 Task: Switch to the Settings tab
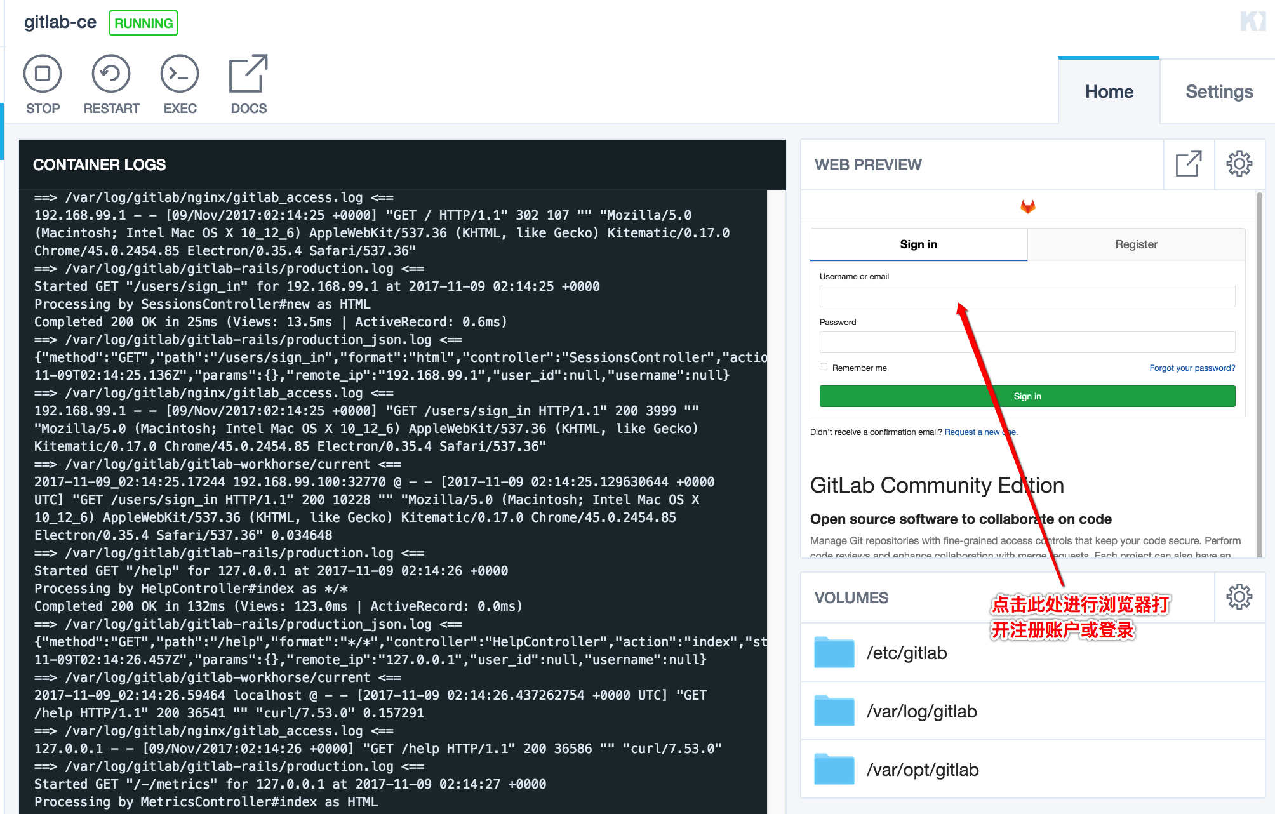click(x=1218, y=91)
